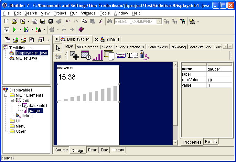Click the green Run Project arrow

tap(15, 30)
